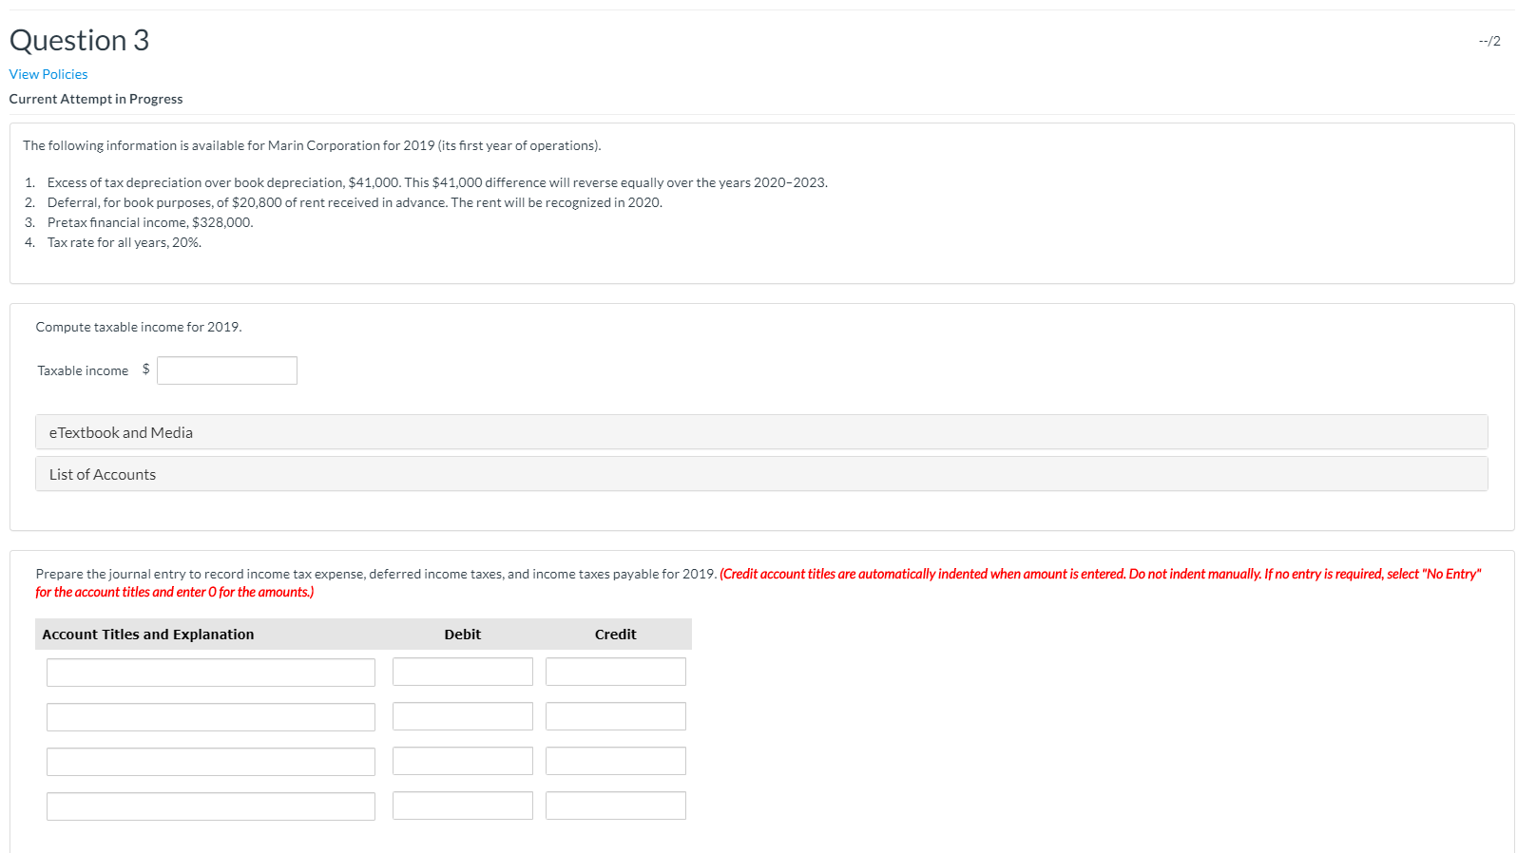Click the --/2 score indicator

tap(1489, 41)
